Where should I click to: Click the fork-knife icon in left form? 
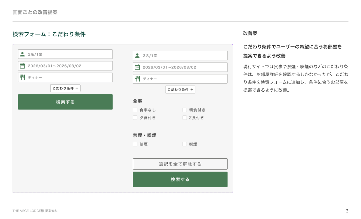point(22,77)
